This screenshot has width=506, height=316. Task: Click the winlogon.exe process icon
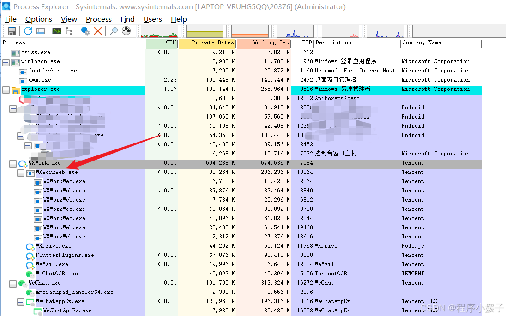[15, 62]
